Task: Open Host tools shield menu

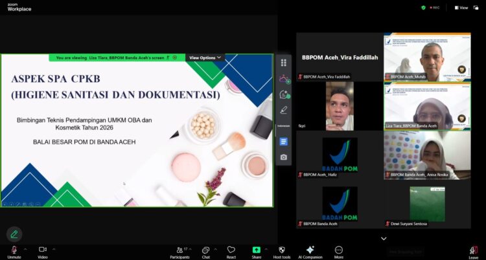Action: [281, 250]
